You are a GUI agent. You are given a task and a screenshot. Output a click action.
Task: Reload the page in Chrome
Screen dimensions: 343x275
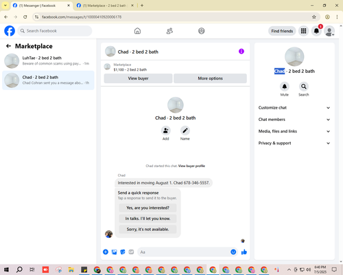(25, 17)
